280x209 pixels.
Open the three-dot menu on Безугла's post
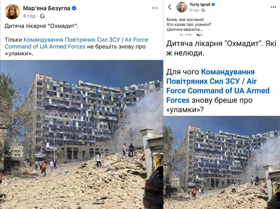pyautogui.click(x=155, y=8)
